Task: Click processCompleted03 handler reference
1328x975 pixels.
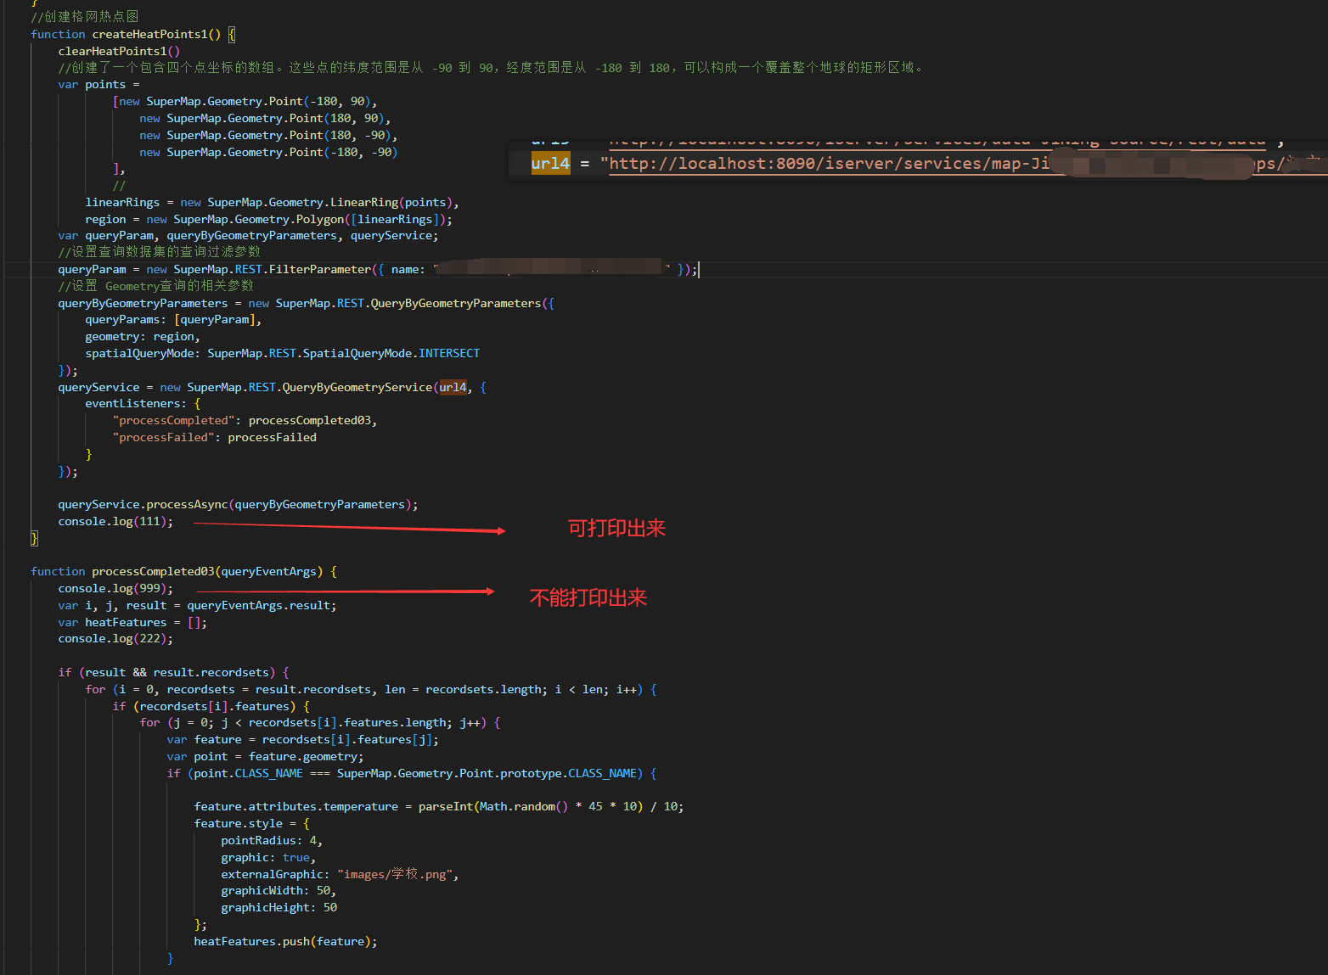Action: (x=309, y=420)
